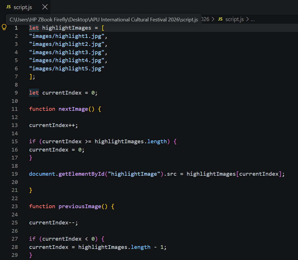298x260 pixels.
Task: Click line number 23 in gutter
Action: pyautogui.click(x=15, y=206)
